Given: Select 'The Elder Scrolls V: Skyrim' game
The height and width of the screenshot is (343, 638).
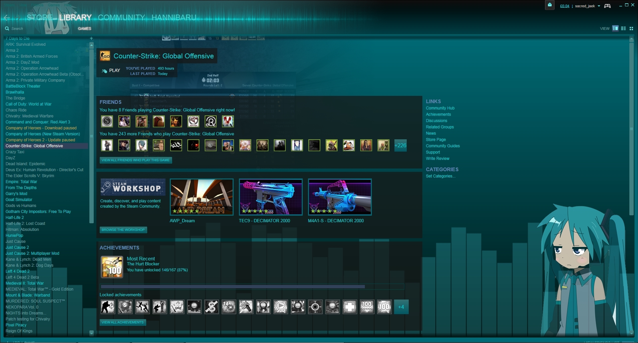Looking at the screenshot, I should (30, 176).
